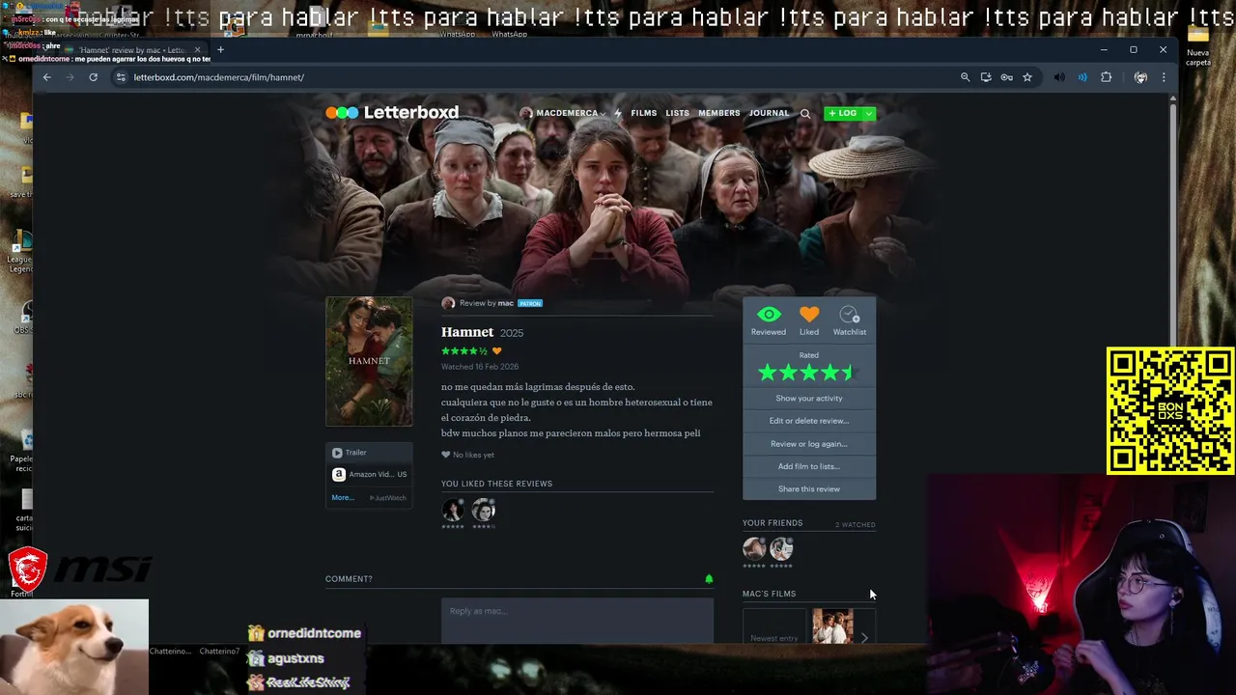Open the Hamnet poster thumbnail

[x=369, y=361]
